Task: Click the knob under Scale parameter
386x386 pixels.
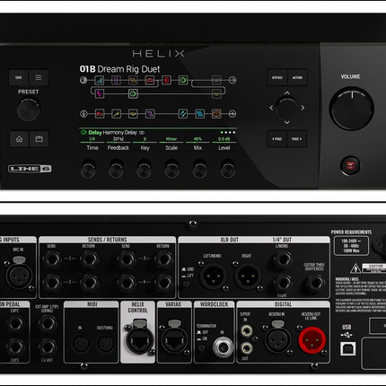Action: click(172, 169)
